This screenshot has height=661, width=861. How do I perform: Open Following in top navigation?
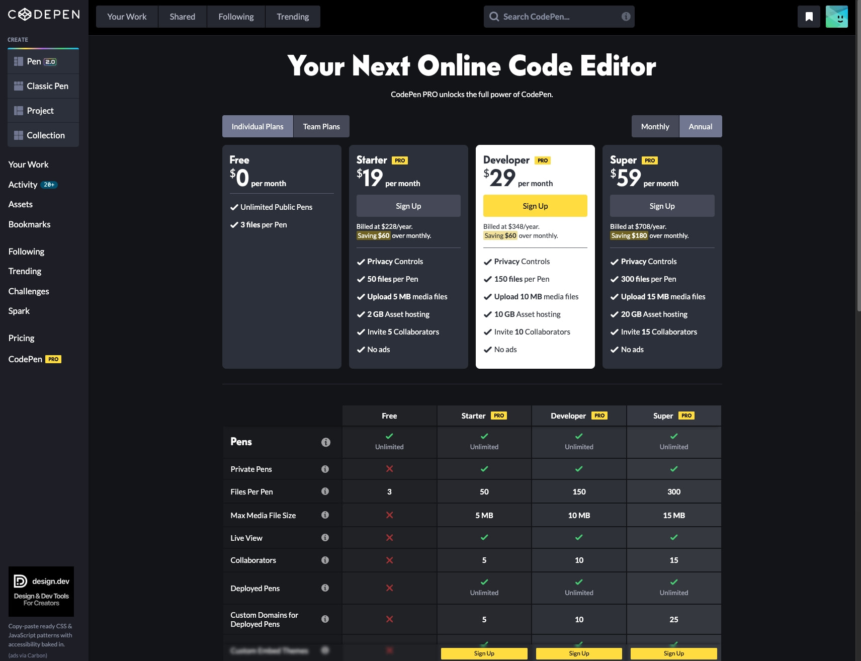tap(236, 17)
